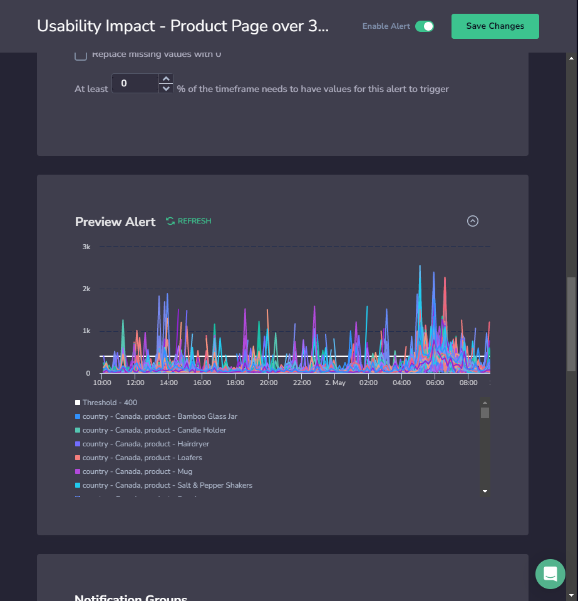Toggle the Enable Alert switch
Screen dimensions: 578x601
(424, 26)
